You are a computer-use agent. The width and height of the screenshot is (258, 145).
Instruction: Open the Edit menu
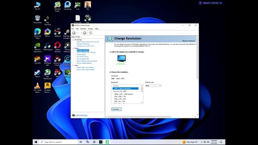tap(77, 29)
